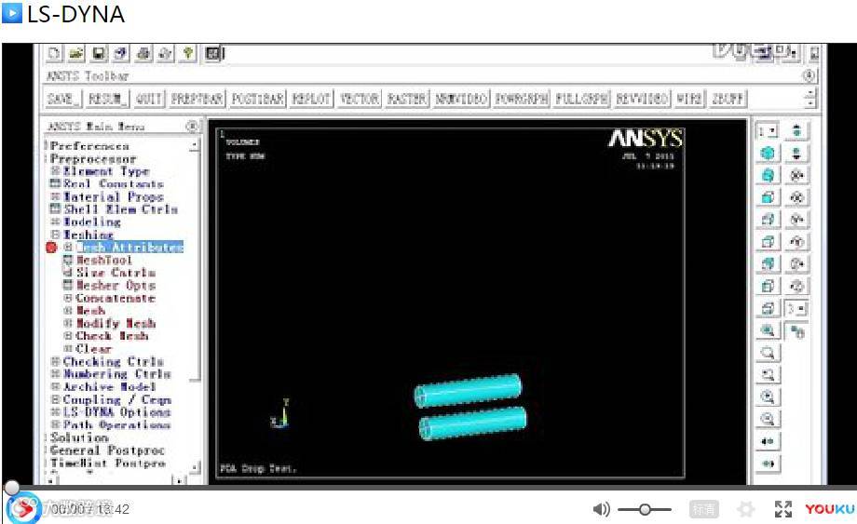Select Preprocessor in the Main Menu

pyautogui.click(x=93, y=159)
